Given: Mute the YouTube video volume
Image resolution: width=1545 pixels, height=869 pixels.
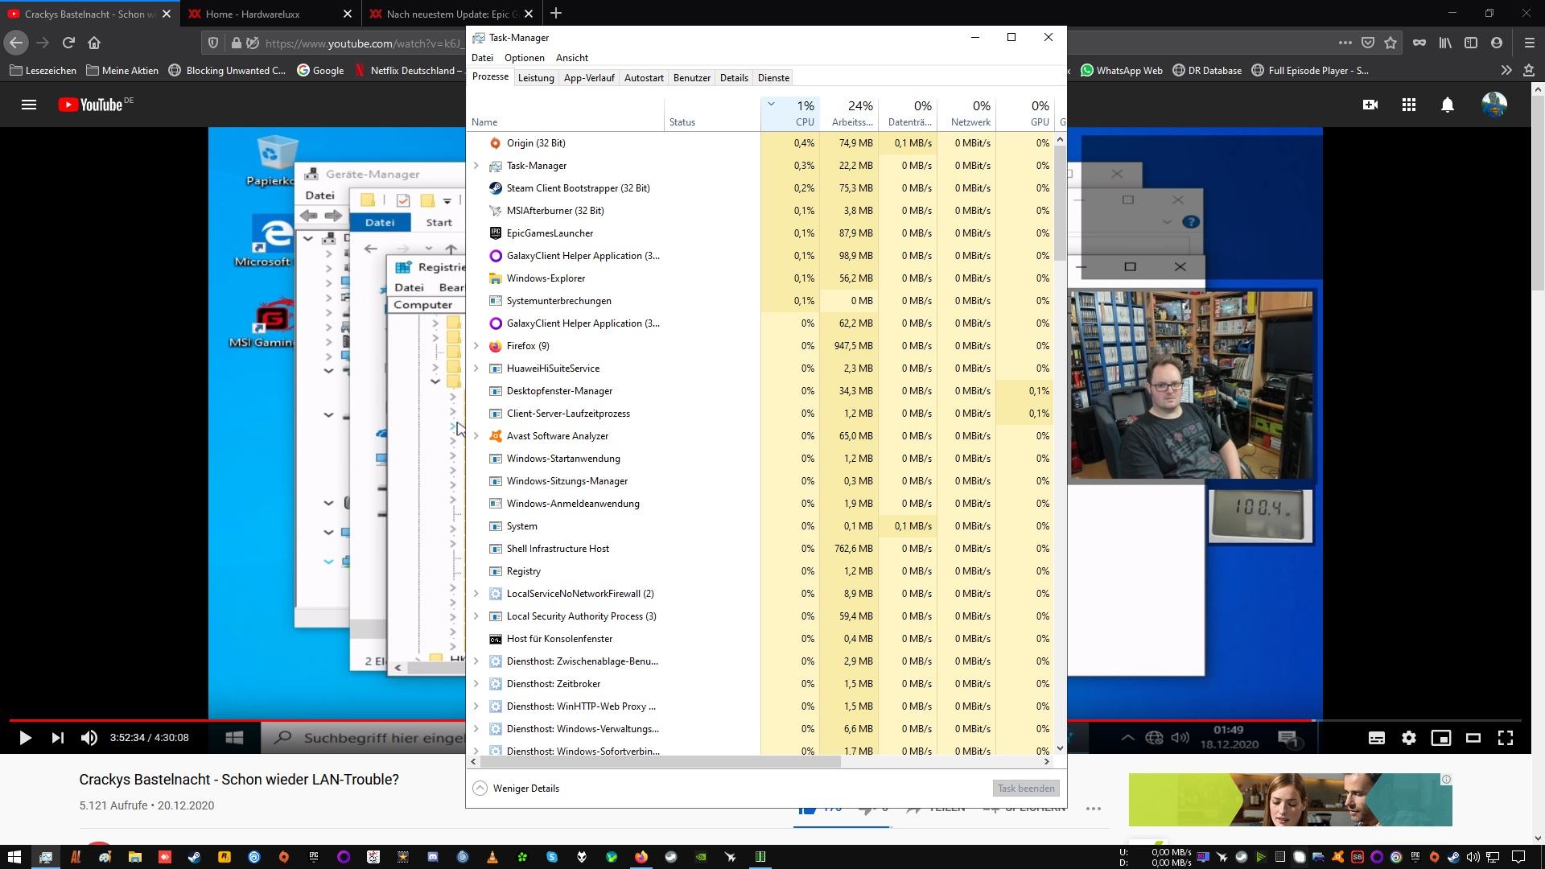Looking at the screenshot, I should pos(89,738).
